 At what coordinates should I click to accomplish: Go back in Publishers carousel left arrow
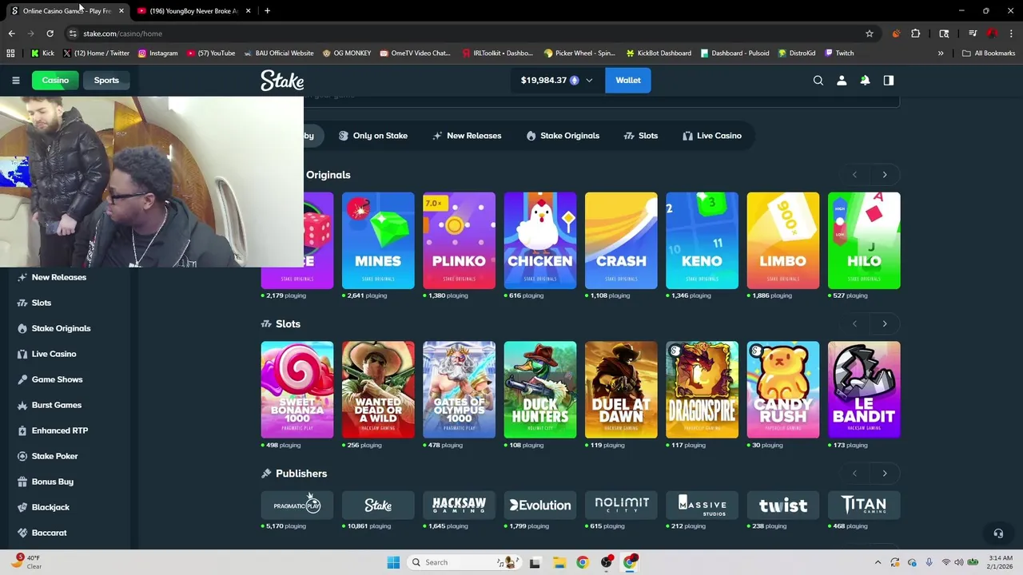(854, 474)
